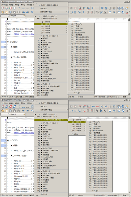This screenshot has width=131, height=197.
Task: Expand 61 - 90 件目 submenu in upper window
Action: (x=51, y=26)
